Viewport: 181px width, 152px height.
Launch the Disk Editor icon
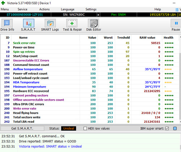(x=93, y=23)
